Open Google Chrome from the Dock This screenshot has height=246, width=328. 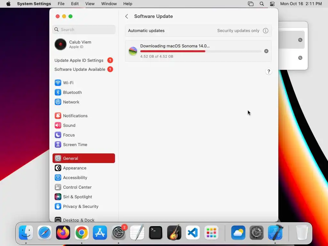tap(82, 233)
